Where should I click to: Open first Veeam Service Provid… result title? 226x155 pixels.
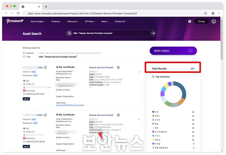(x=102, y=67)
